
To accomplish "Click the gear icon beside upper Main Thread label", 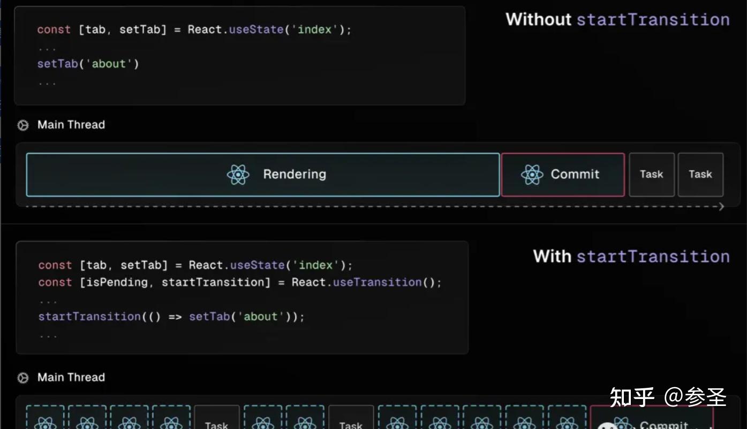I will tap(22, 125).
